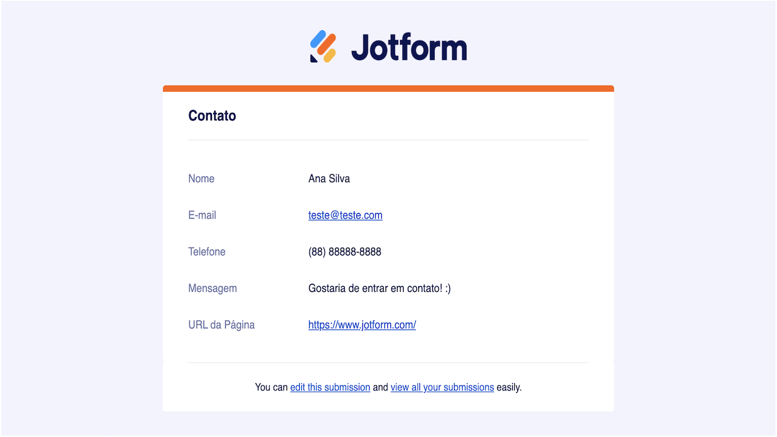Viewport: 777px width, 437px height.
Task: Click the "You can" footer text
Action: pyautogui.click(x=271, y=387)
